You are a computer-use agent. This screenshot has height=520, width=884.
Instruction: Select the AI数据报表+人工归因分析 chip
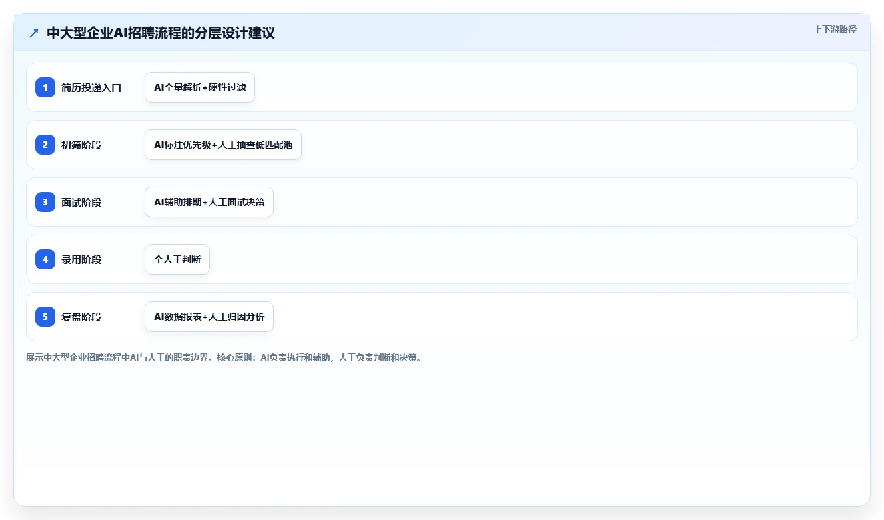click(209, 317)
